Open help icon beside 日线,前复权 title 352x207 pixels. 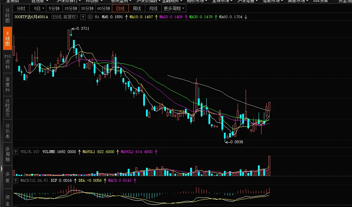click(83, 17)
